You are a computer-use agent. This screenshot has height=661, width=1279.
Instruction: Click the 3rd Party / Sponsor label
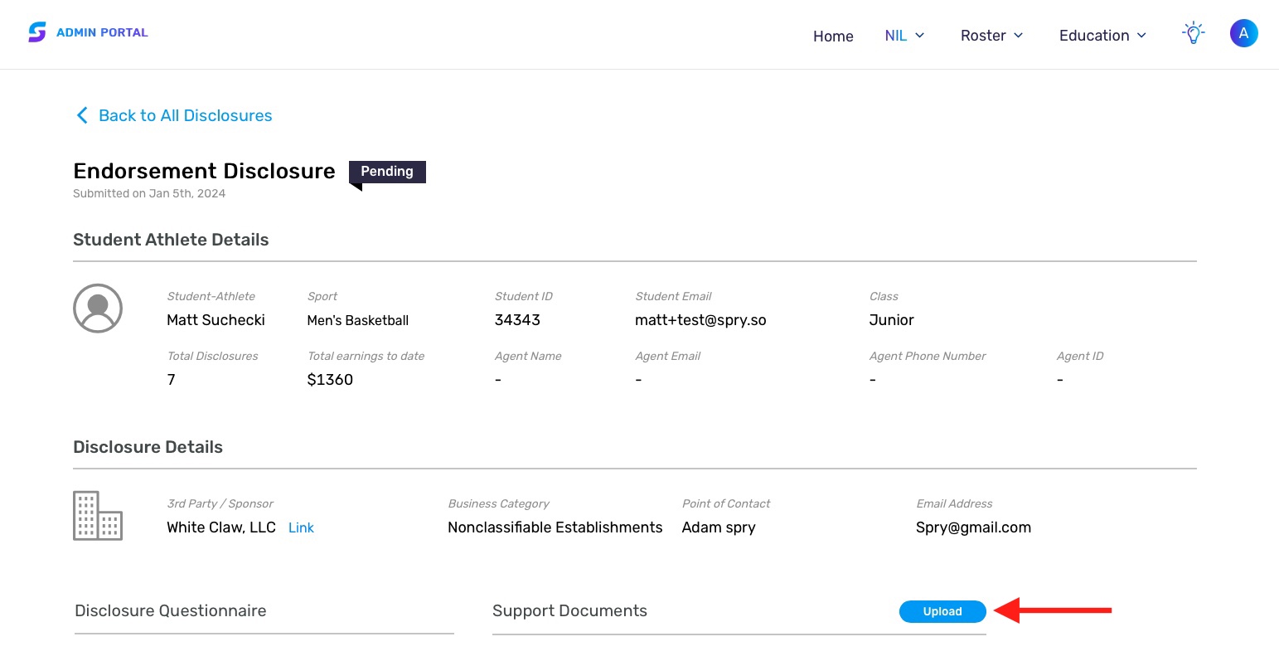tap(220, 503)
